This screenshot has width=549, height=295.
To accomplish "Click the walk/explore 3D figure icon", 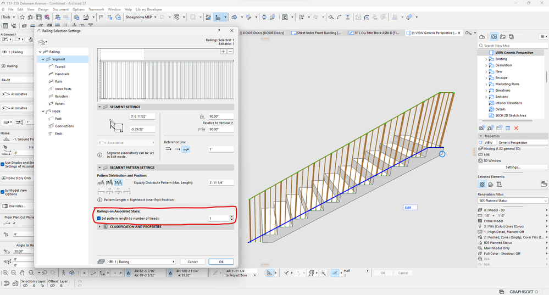I will coord(63,272).
